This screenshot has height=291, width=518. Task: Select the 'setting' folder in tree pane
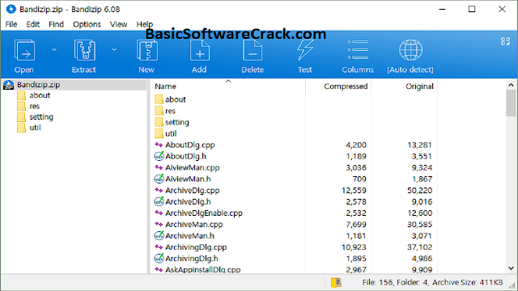41,116
